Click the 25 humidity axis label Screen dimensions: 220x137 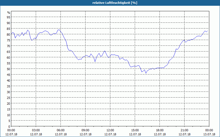pos(9,98)
